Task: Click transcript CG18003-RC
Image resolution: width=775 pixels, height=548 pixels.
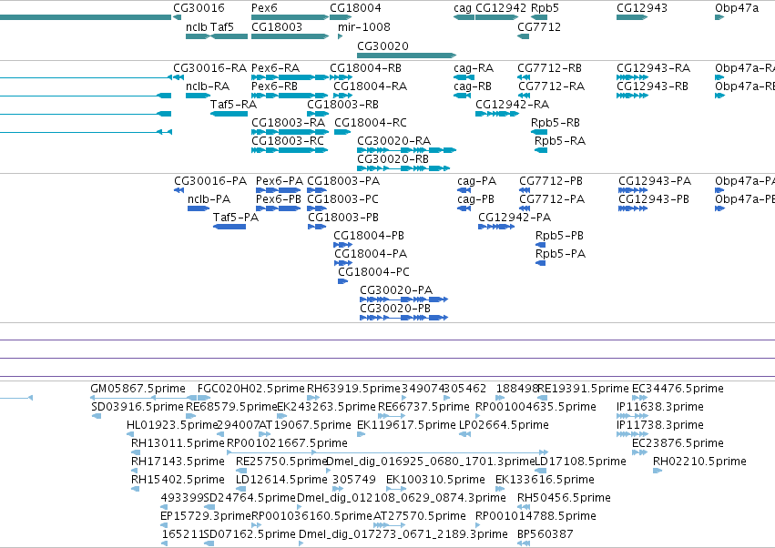Action: coord(288,141)
